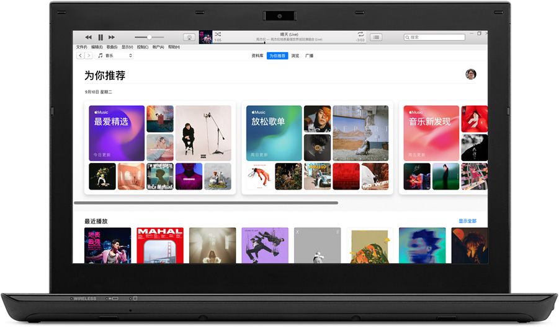The width and height of the screenshot is (559, 327).
Task: Click the music note icon
Action: click(x=101, y=56)
